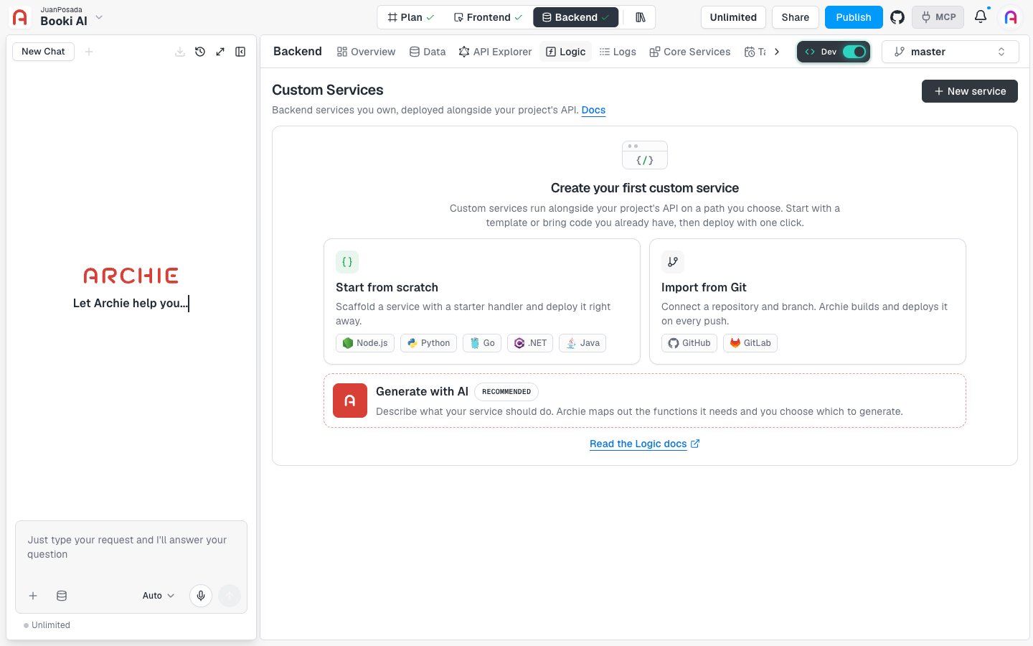Show more backend tabs with chevron
Image resolution: width=1033 pixels, height=646 pixels.
(777, 52)
